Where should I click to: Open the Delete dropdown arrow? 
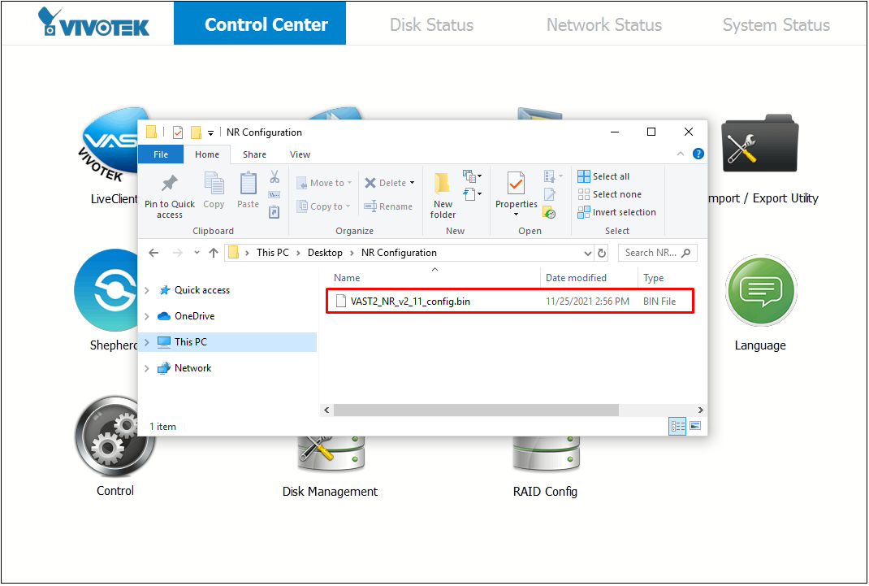[412, 183]
